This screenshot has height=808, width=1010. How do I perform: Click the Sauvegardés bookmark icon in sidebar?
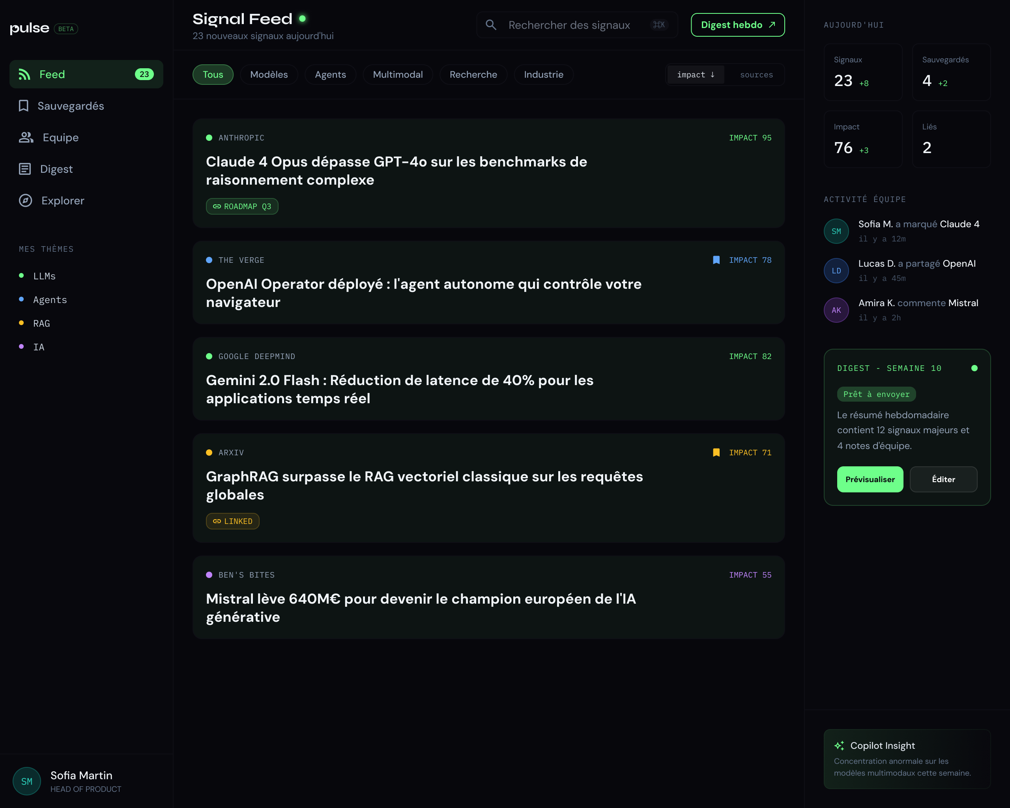tap(23, 106)
